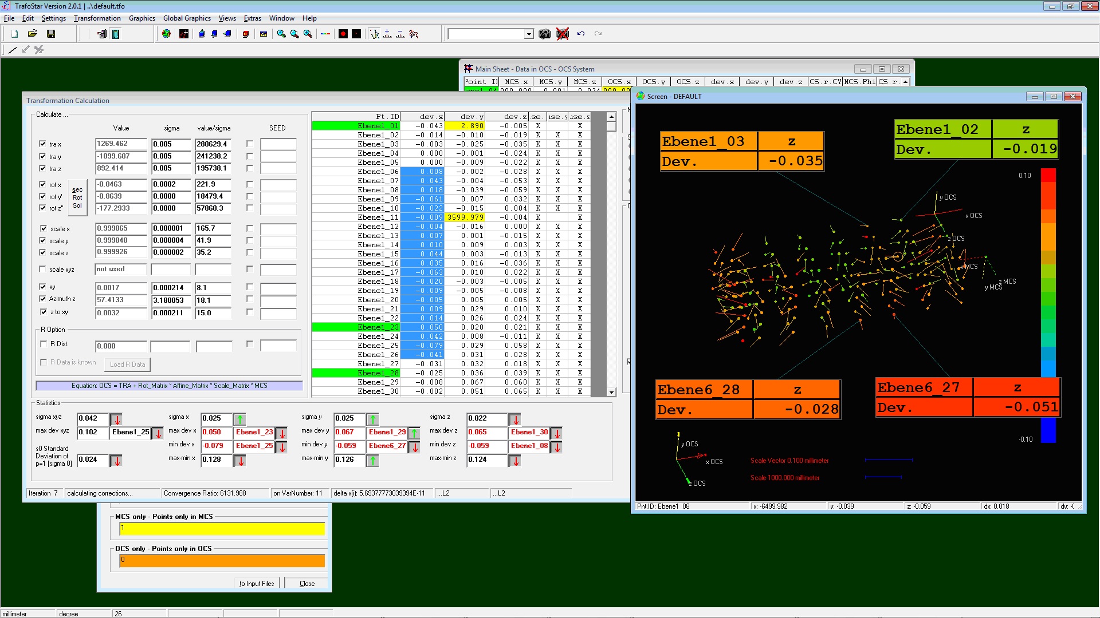The width and height of the screenshot is (1100, 618).
Task: Save with the floppy disk icon
Action: [x=51, y=34]
